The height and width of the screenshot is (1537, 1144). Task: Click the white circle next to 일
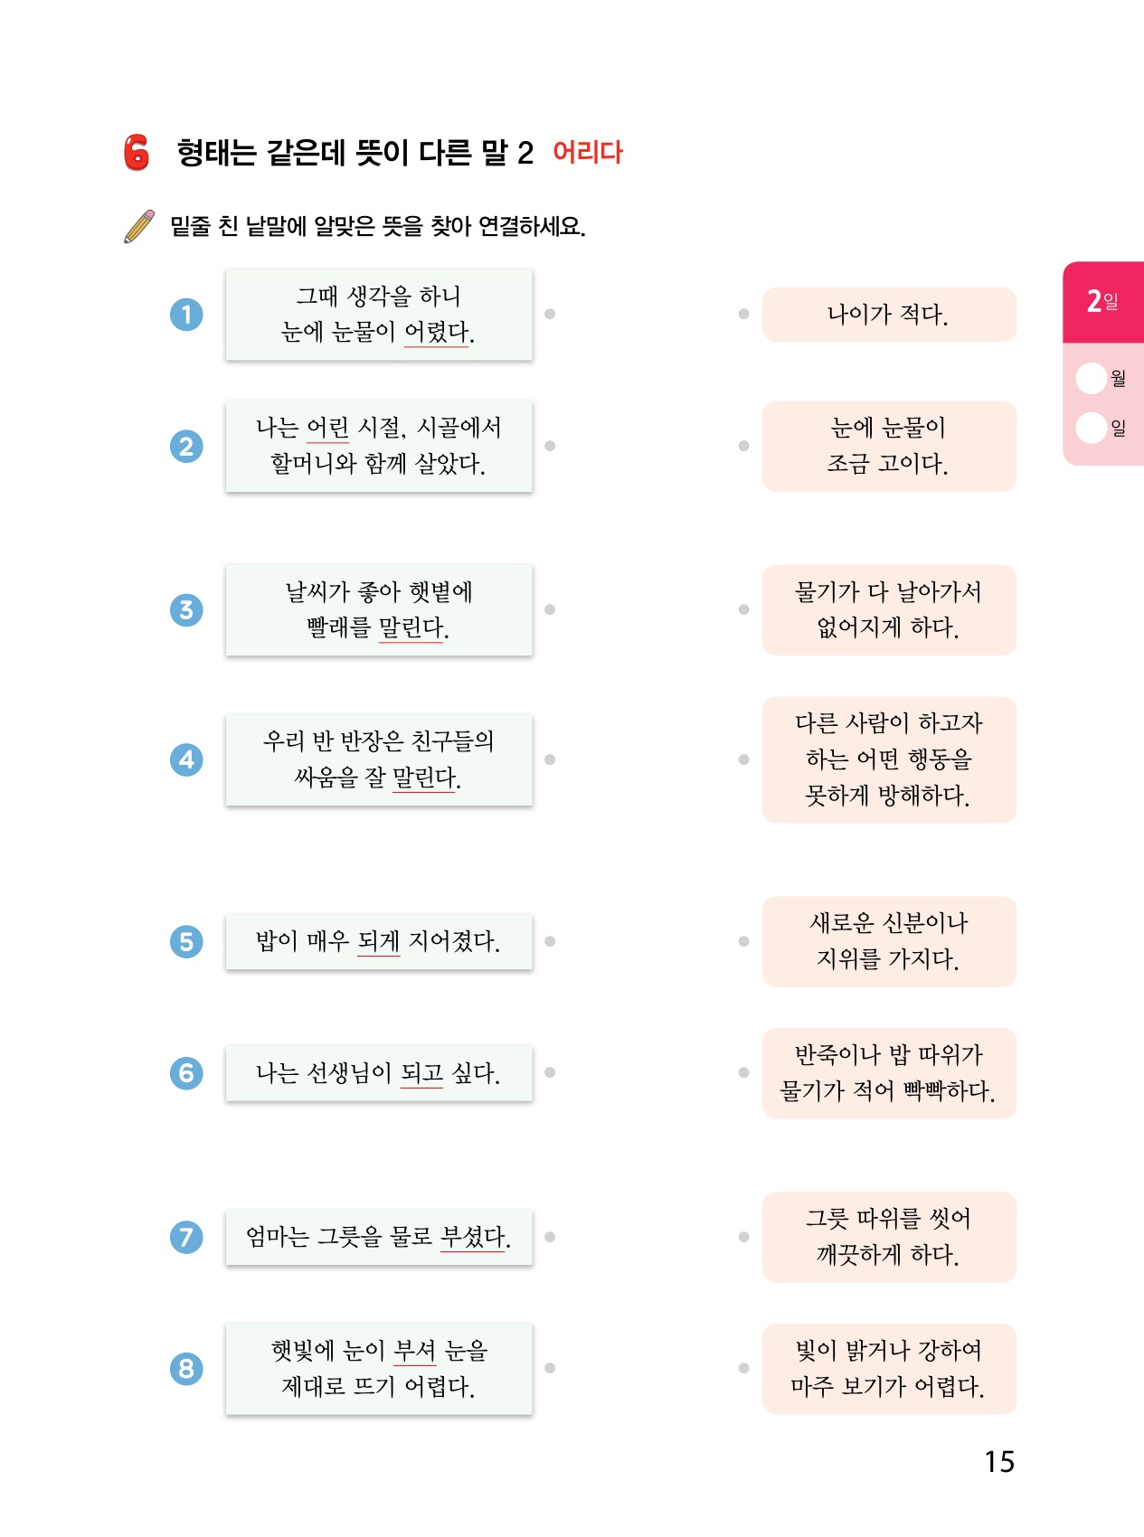pos(1092,428)
